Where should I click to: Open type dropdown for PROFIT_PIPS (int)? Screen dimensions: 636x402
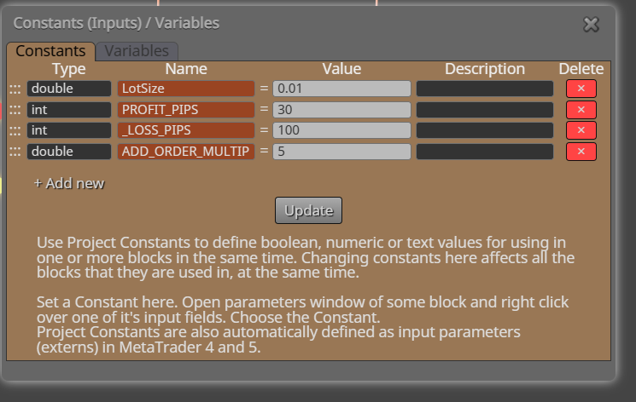pos(69,110)
